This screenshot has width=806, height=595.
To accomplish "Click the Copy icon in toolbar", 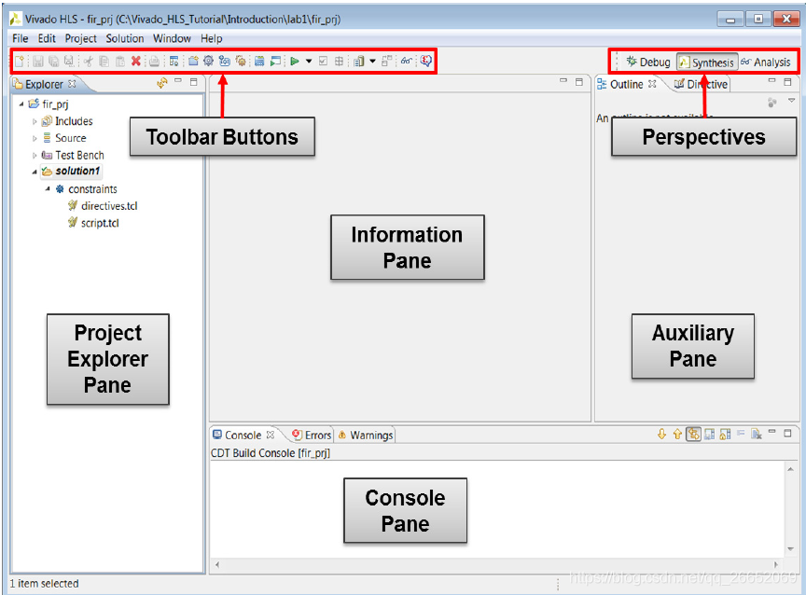I will point(104,62).
